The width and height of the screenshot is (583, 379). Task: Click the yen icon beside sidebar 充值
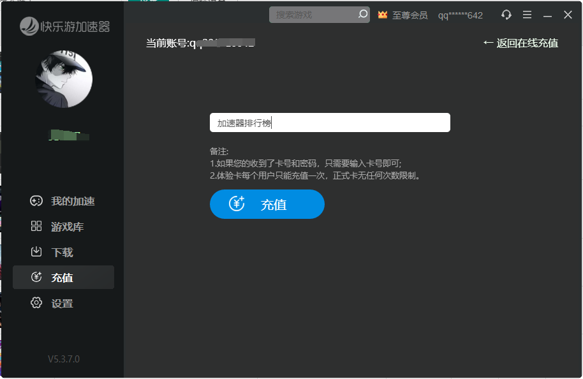(x=36, y=277)
